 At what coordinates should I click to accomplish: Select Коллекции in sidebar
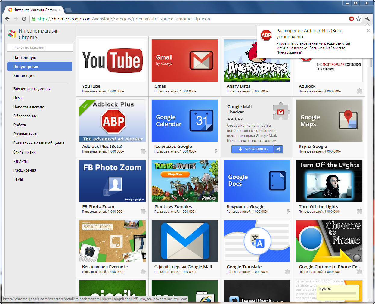tap(24, 76)
